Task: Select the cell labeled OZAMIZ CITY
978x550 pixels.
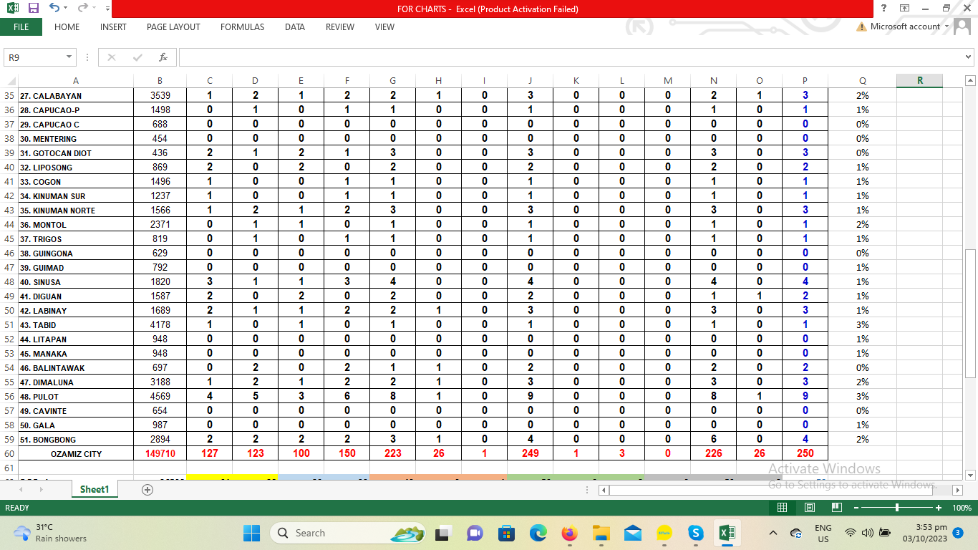Action: (x=76, y=454)
